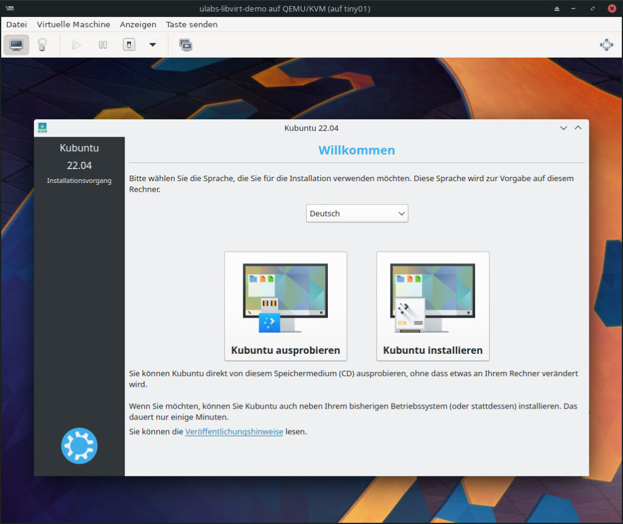Restore the QEMU/KVM host window
The height and width of the screenshot is (524, 623).
(x=593, y=9)
